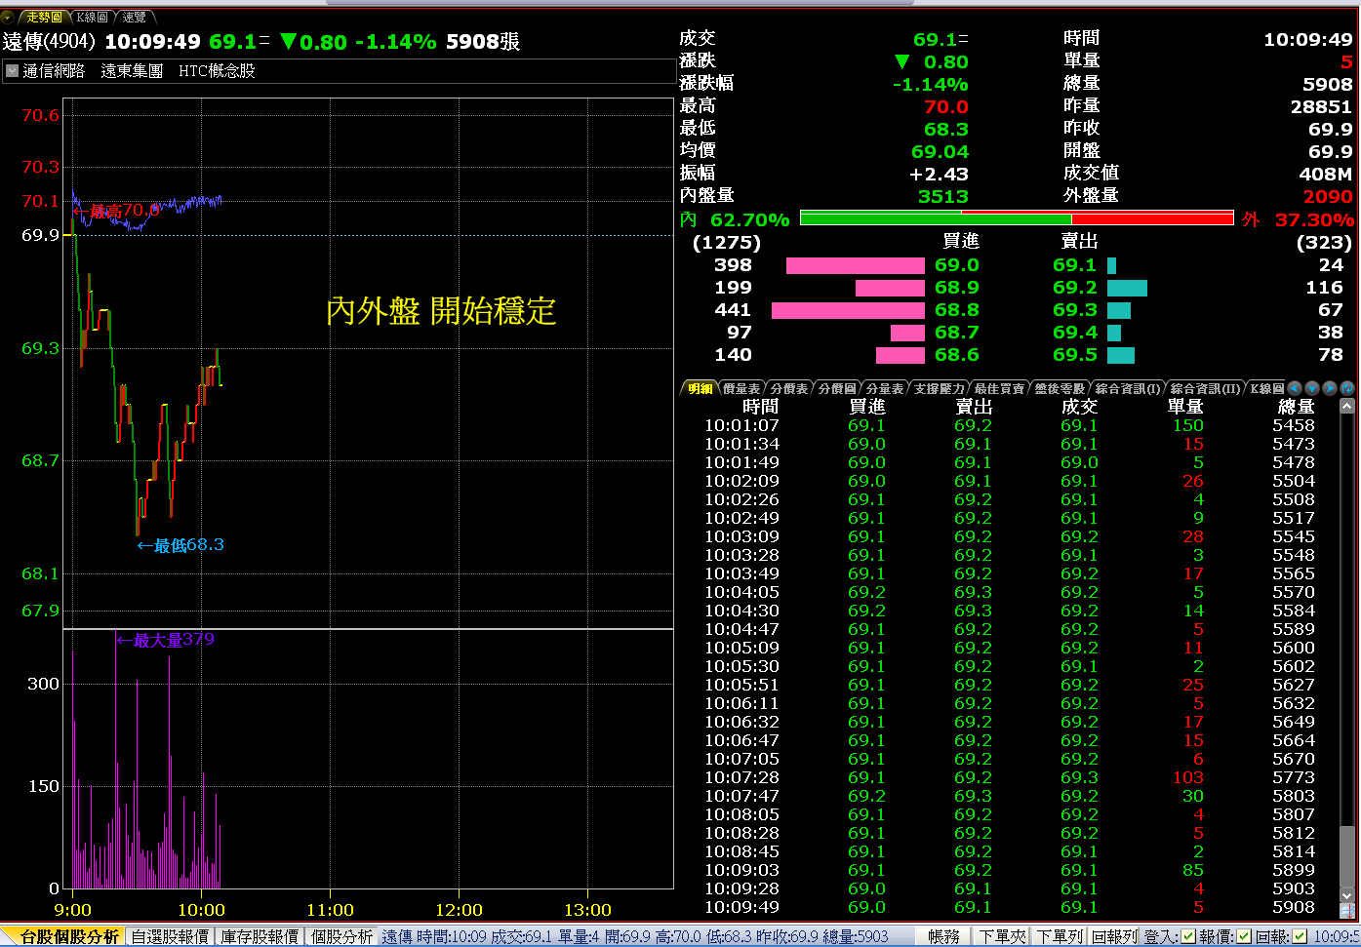Expand the category dropdown beside 通信網路
The height and width of the screenshot is (947, 1361).
click(x=12, y=71)
